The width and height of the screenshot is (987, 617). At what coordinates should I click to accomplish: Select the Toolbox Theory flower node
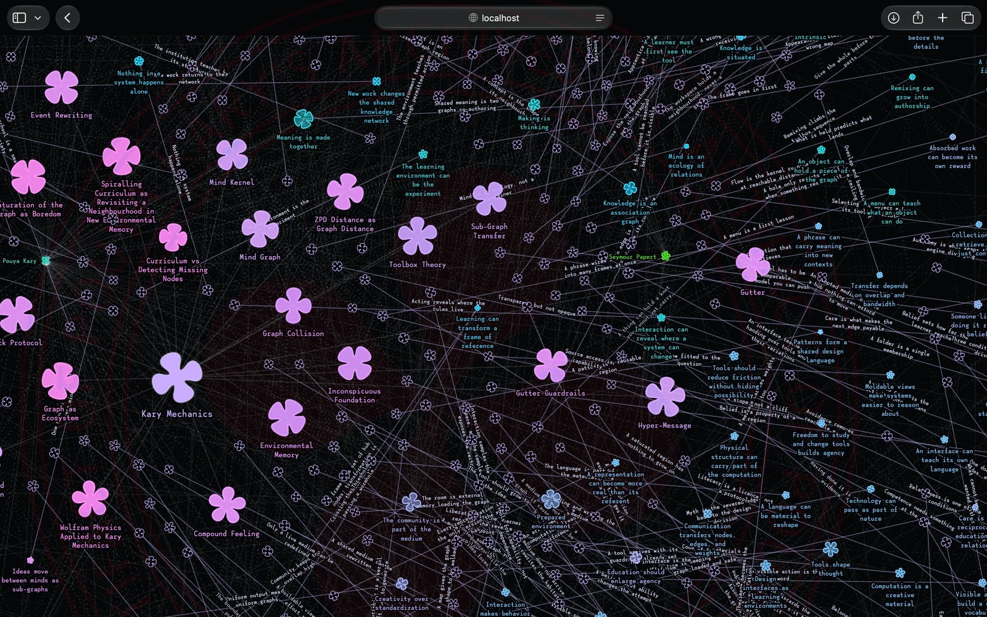pyautogui.click(x=418, y=236)
